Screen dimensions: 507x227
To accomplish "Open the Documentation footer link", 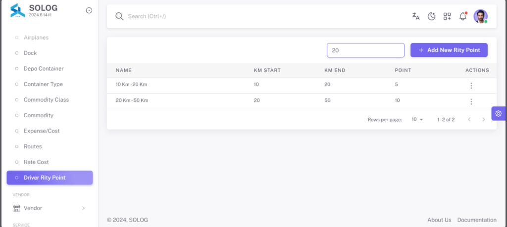I will coord(477,220).
